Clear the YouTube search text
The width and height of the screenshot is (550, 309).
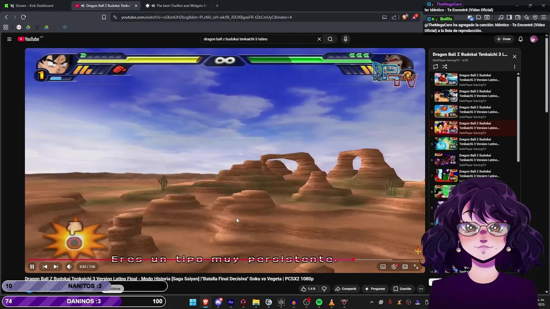coord(319,39)
